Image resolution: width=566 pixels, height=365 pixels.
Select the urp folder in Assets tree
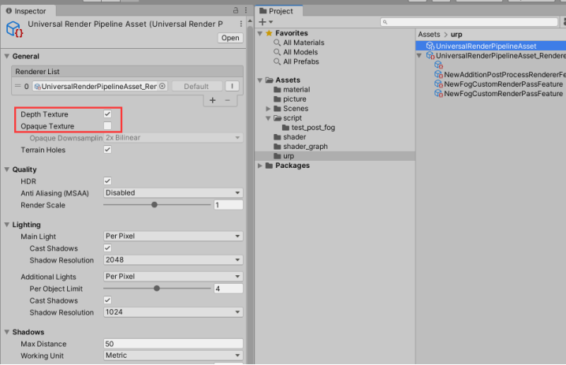point(335,156)
